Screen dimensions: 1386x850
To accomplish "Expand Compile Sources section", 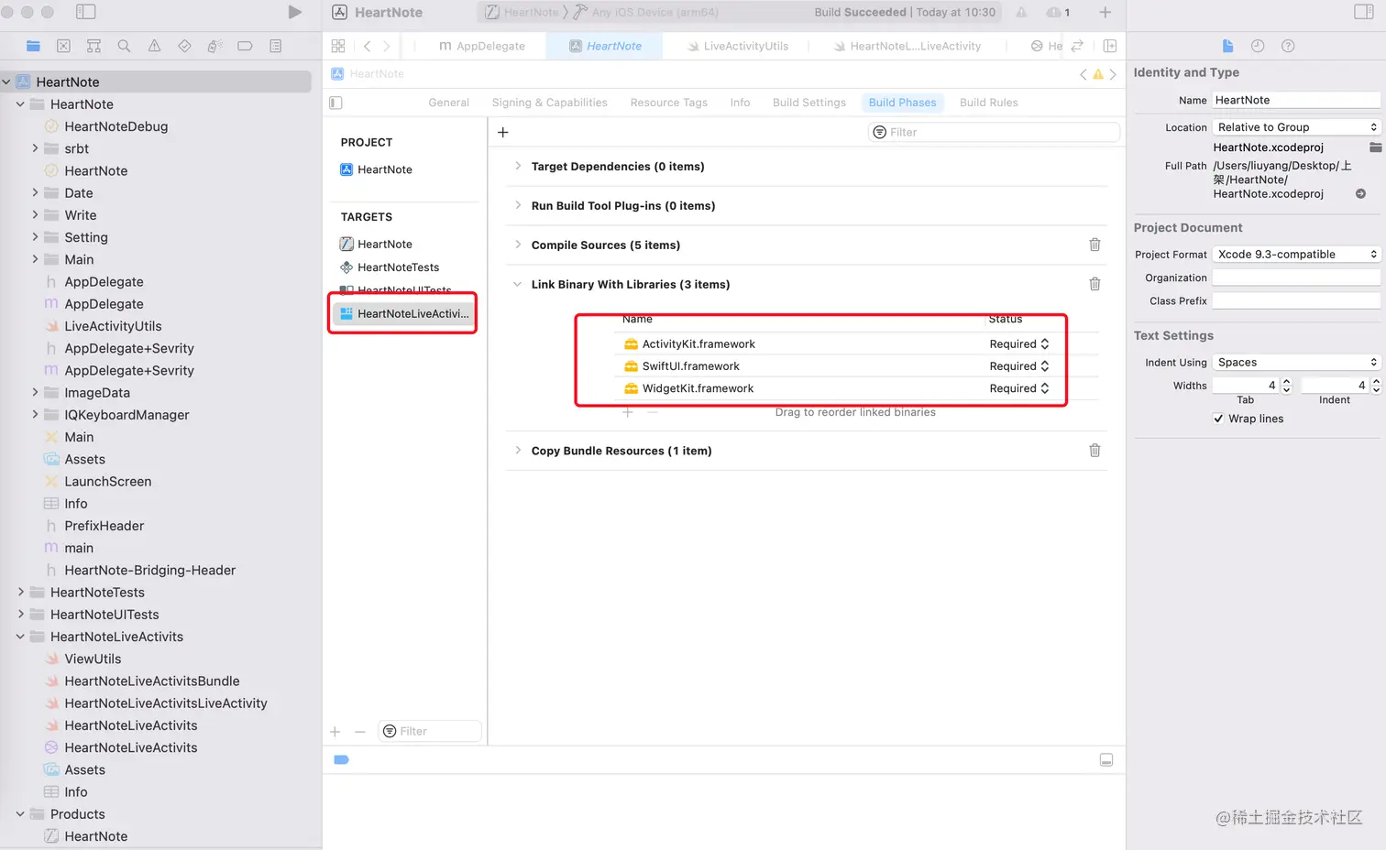I will (518, 245).
